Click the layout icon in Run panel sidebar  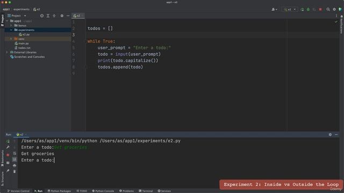coord(8,163)
